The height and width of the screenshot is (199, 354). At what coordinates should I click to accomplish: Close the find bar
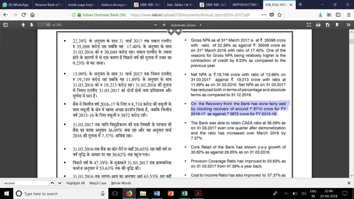coord(349,183)
